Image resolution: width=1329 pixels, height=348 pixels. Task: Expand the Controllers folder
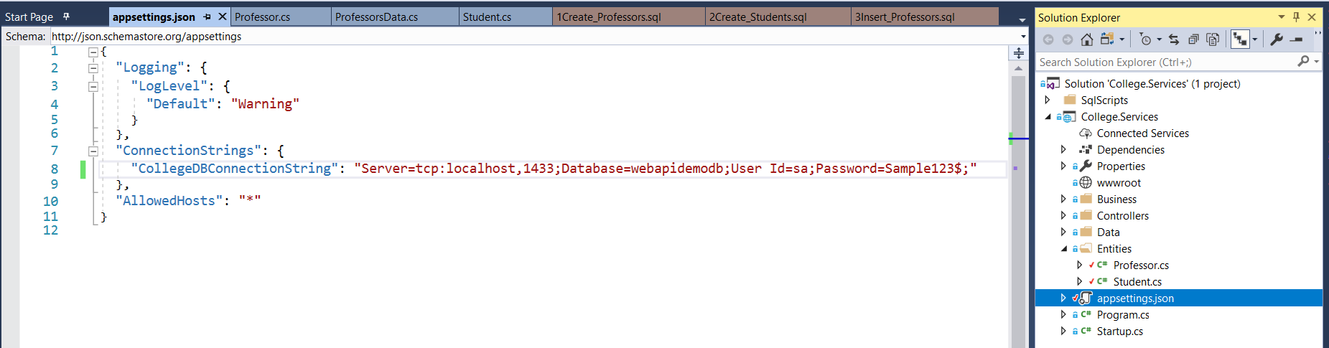tap(1063, 216)
